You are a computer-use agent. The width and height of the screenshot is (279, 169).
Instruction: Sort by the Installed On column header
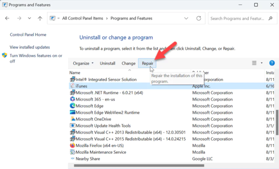pyautogui.click(x=270, y=73)
